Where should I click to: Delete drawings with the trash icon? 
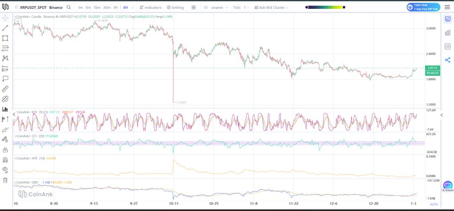tap(5, 180)
